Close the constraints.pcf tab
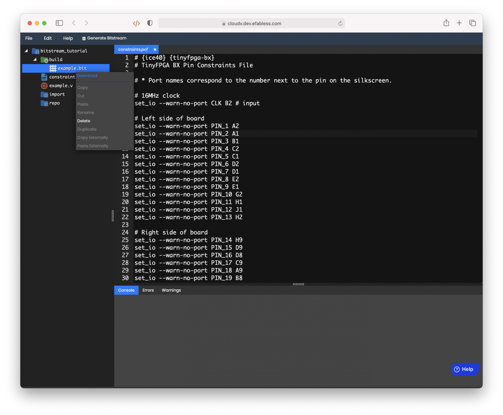503x415 pixels. [155, 50]
